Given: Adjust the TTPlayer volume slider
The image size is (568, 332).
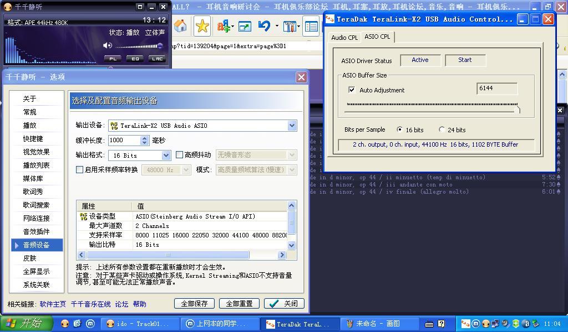Looking at the screenshot, I should (139, 46).
